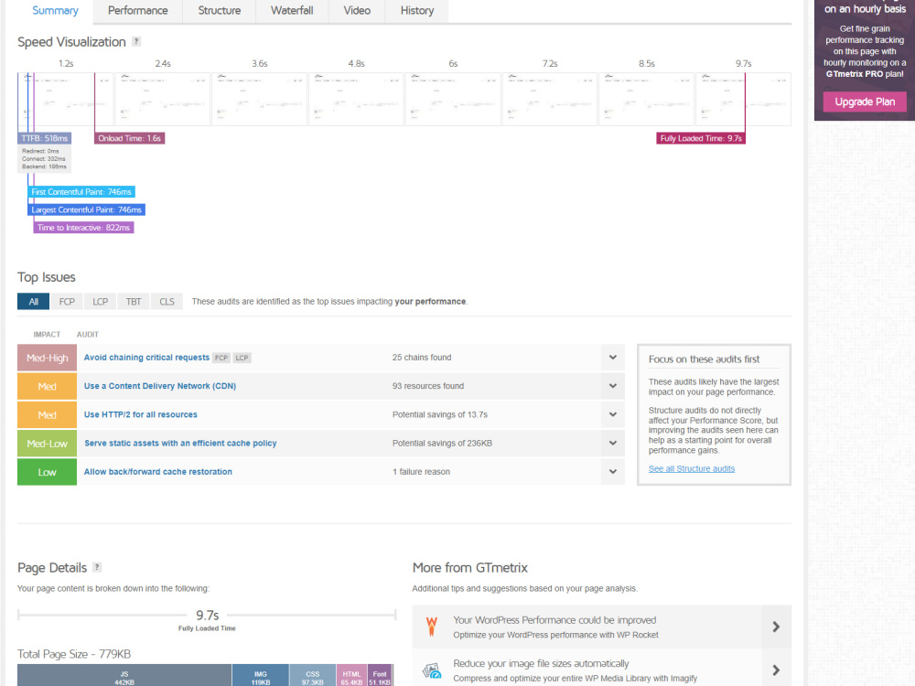Viewport: 915px width, 686px height.
Task: Click the FCP tag beside chaining requests
Action: pyautogui.click(x=221, y=358)
